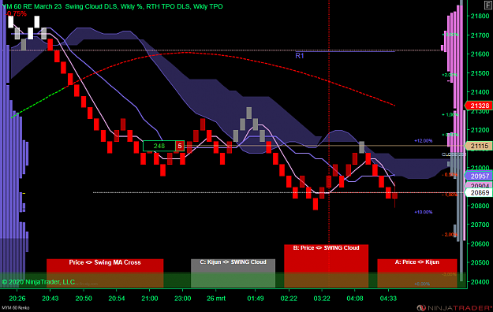Click the 20400 price axis label
The width and height of the screenshot is (493, 312).
(480, 282)
